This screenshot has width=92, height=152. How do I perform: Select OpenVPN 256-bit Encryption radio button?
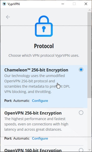click(x=81, y=113)
